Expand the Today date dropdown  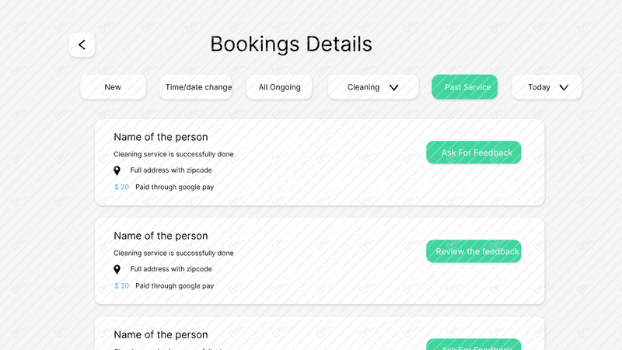click(547, 87)
